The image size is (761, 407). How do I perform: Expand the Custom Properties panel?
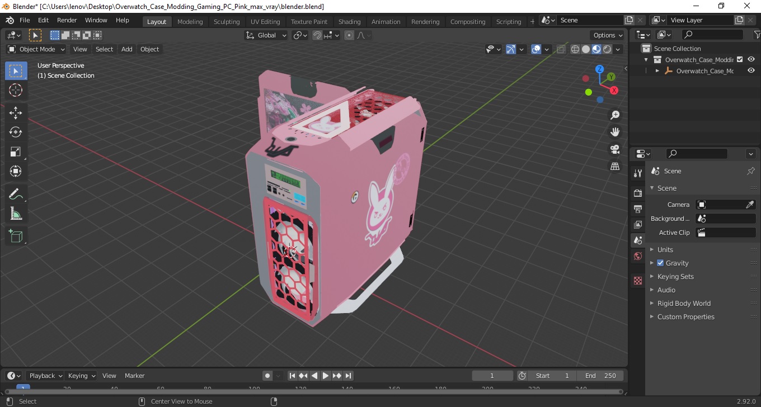pos(685,316)
